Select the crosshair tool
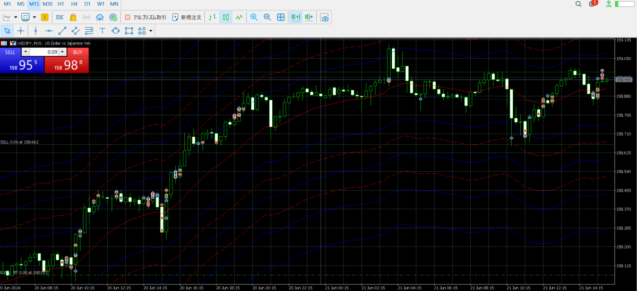This screenshot has height=291, width=637. point(21,30)
